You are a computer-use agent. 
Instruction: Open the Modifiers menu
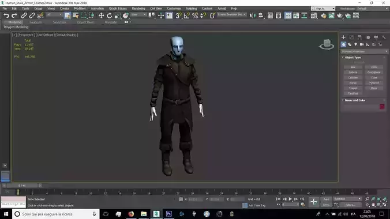pyautogui.click(x=80, y=9)
